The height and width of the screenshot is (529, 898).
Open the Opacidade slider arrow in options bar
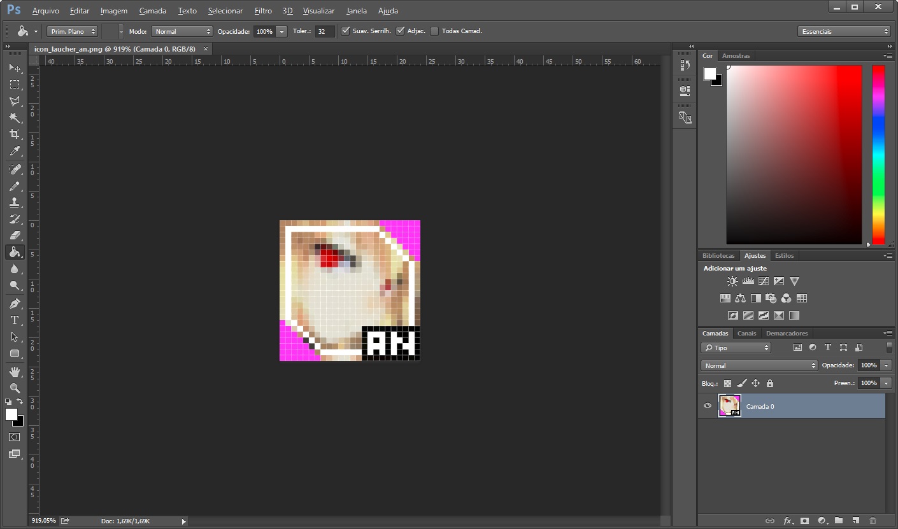click(282, 31)
